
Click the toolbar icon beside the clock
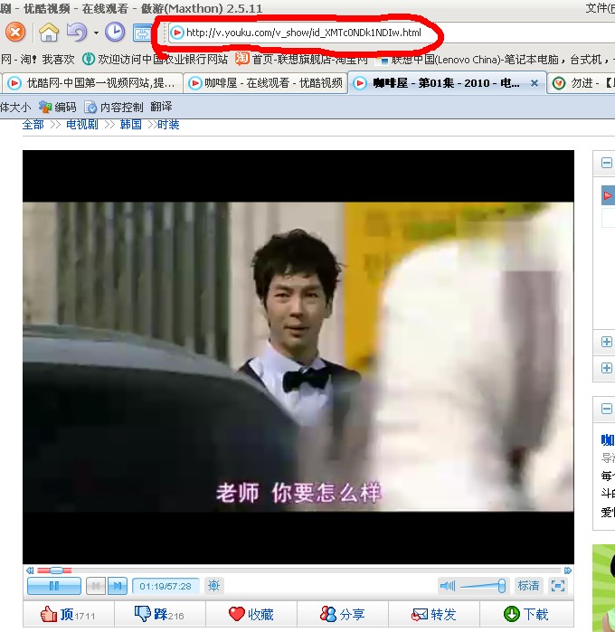coord(142,33)
